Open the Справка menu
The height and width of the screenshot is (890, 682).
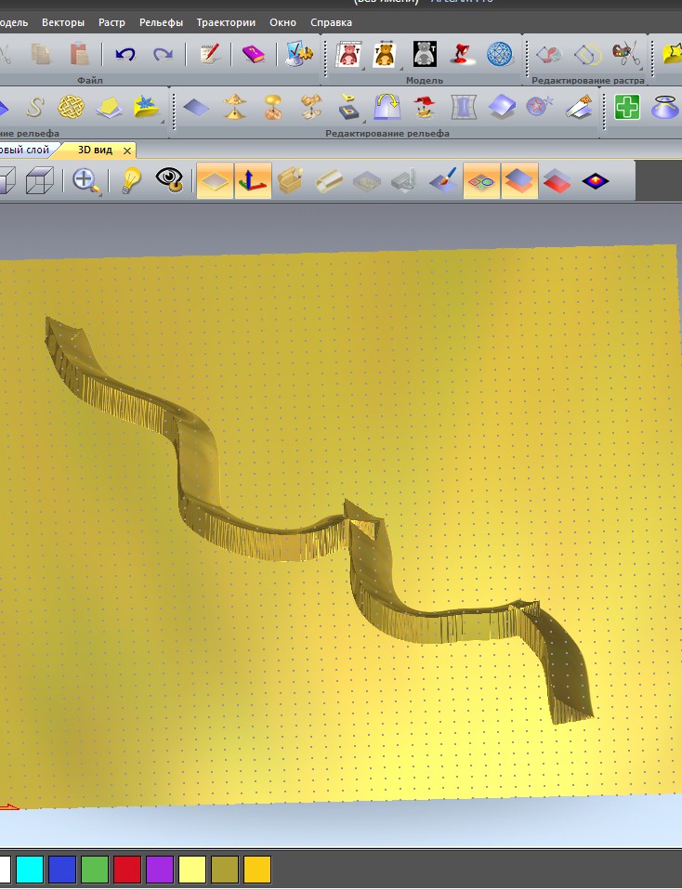point(331,22)
